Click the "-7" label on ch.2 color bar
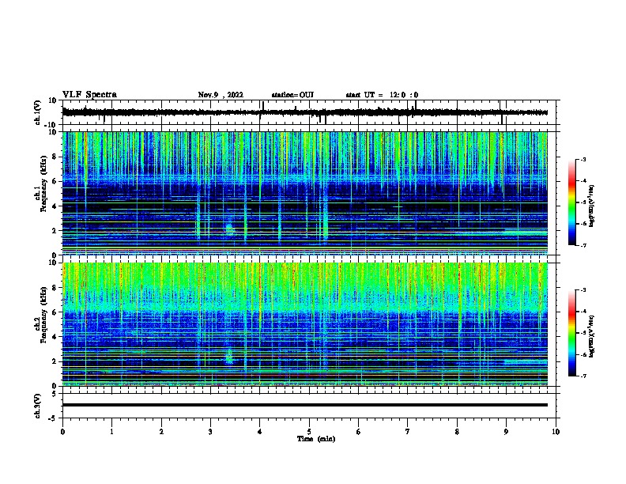This screenshot has width=626, height=484. click(583, 376)
